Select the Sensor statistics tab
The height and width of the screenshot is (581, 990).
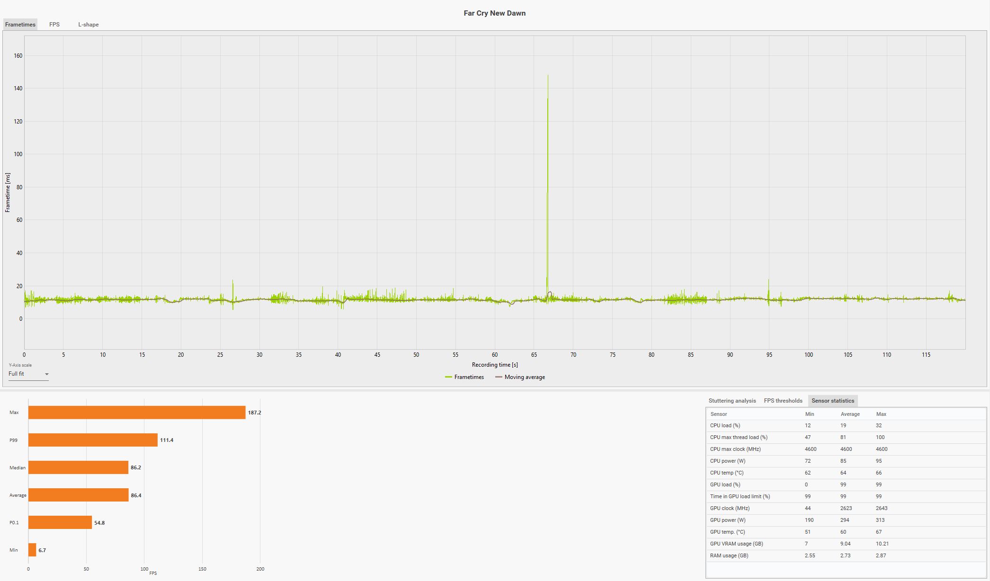[833, 401]
